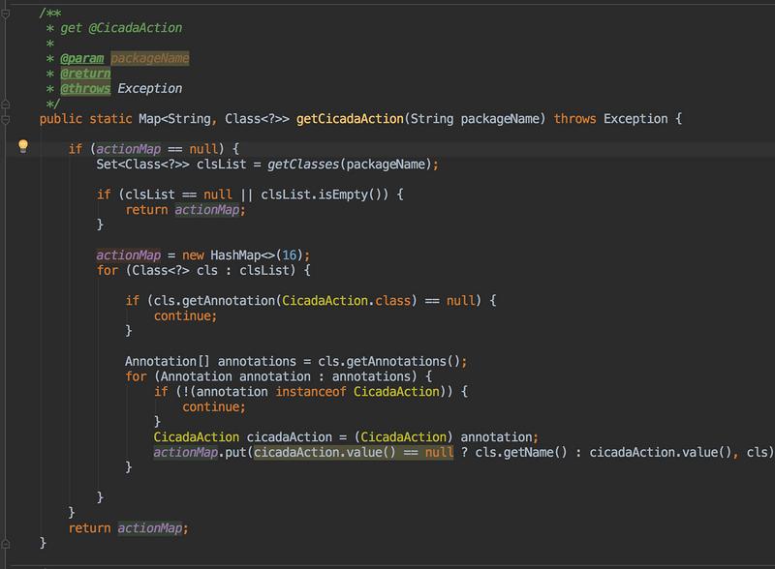The width and height of the screenshot is (775, 569).
Task: Click the 'static' keyword in the method signature
Action: pos(110,119)
